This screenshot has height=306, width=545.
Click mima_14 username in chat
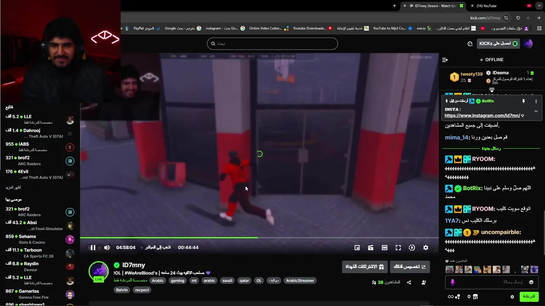point(456,137)
